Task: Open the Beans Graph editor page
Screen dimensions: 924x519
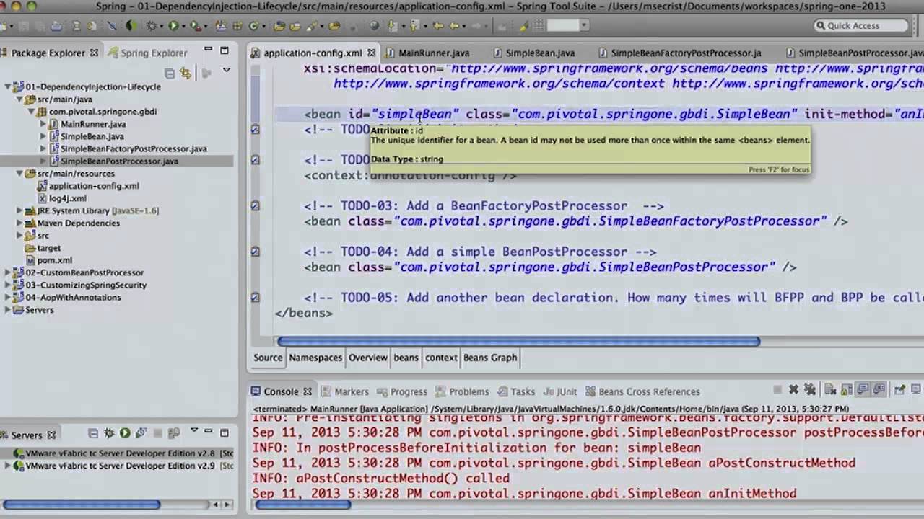Action: [x=490, y=358]
